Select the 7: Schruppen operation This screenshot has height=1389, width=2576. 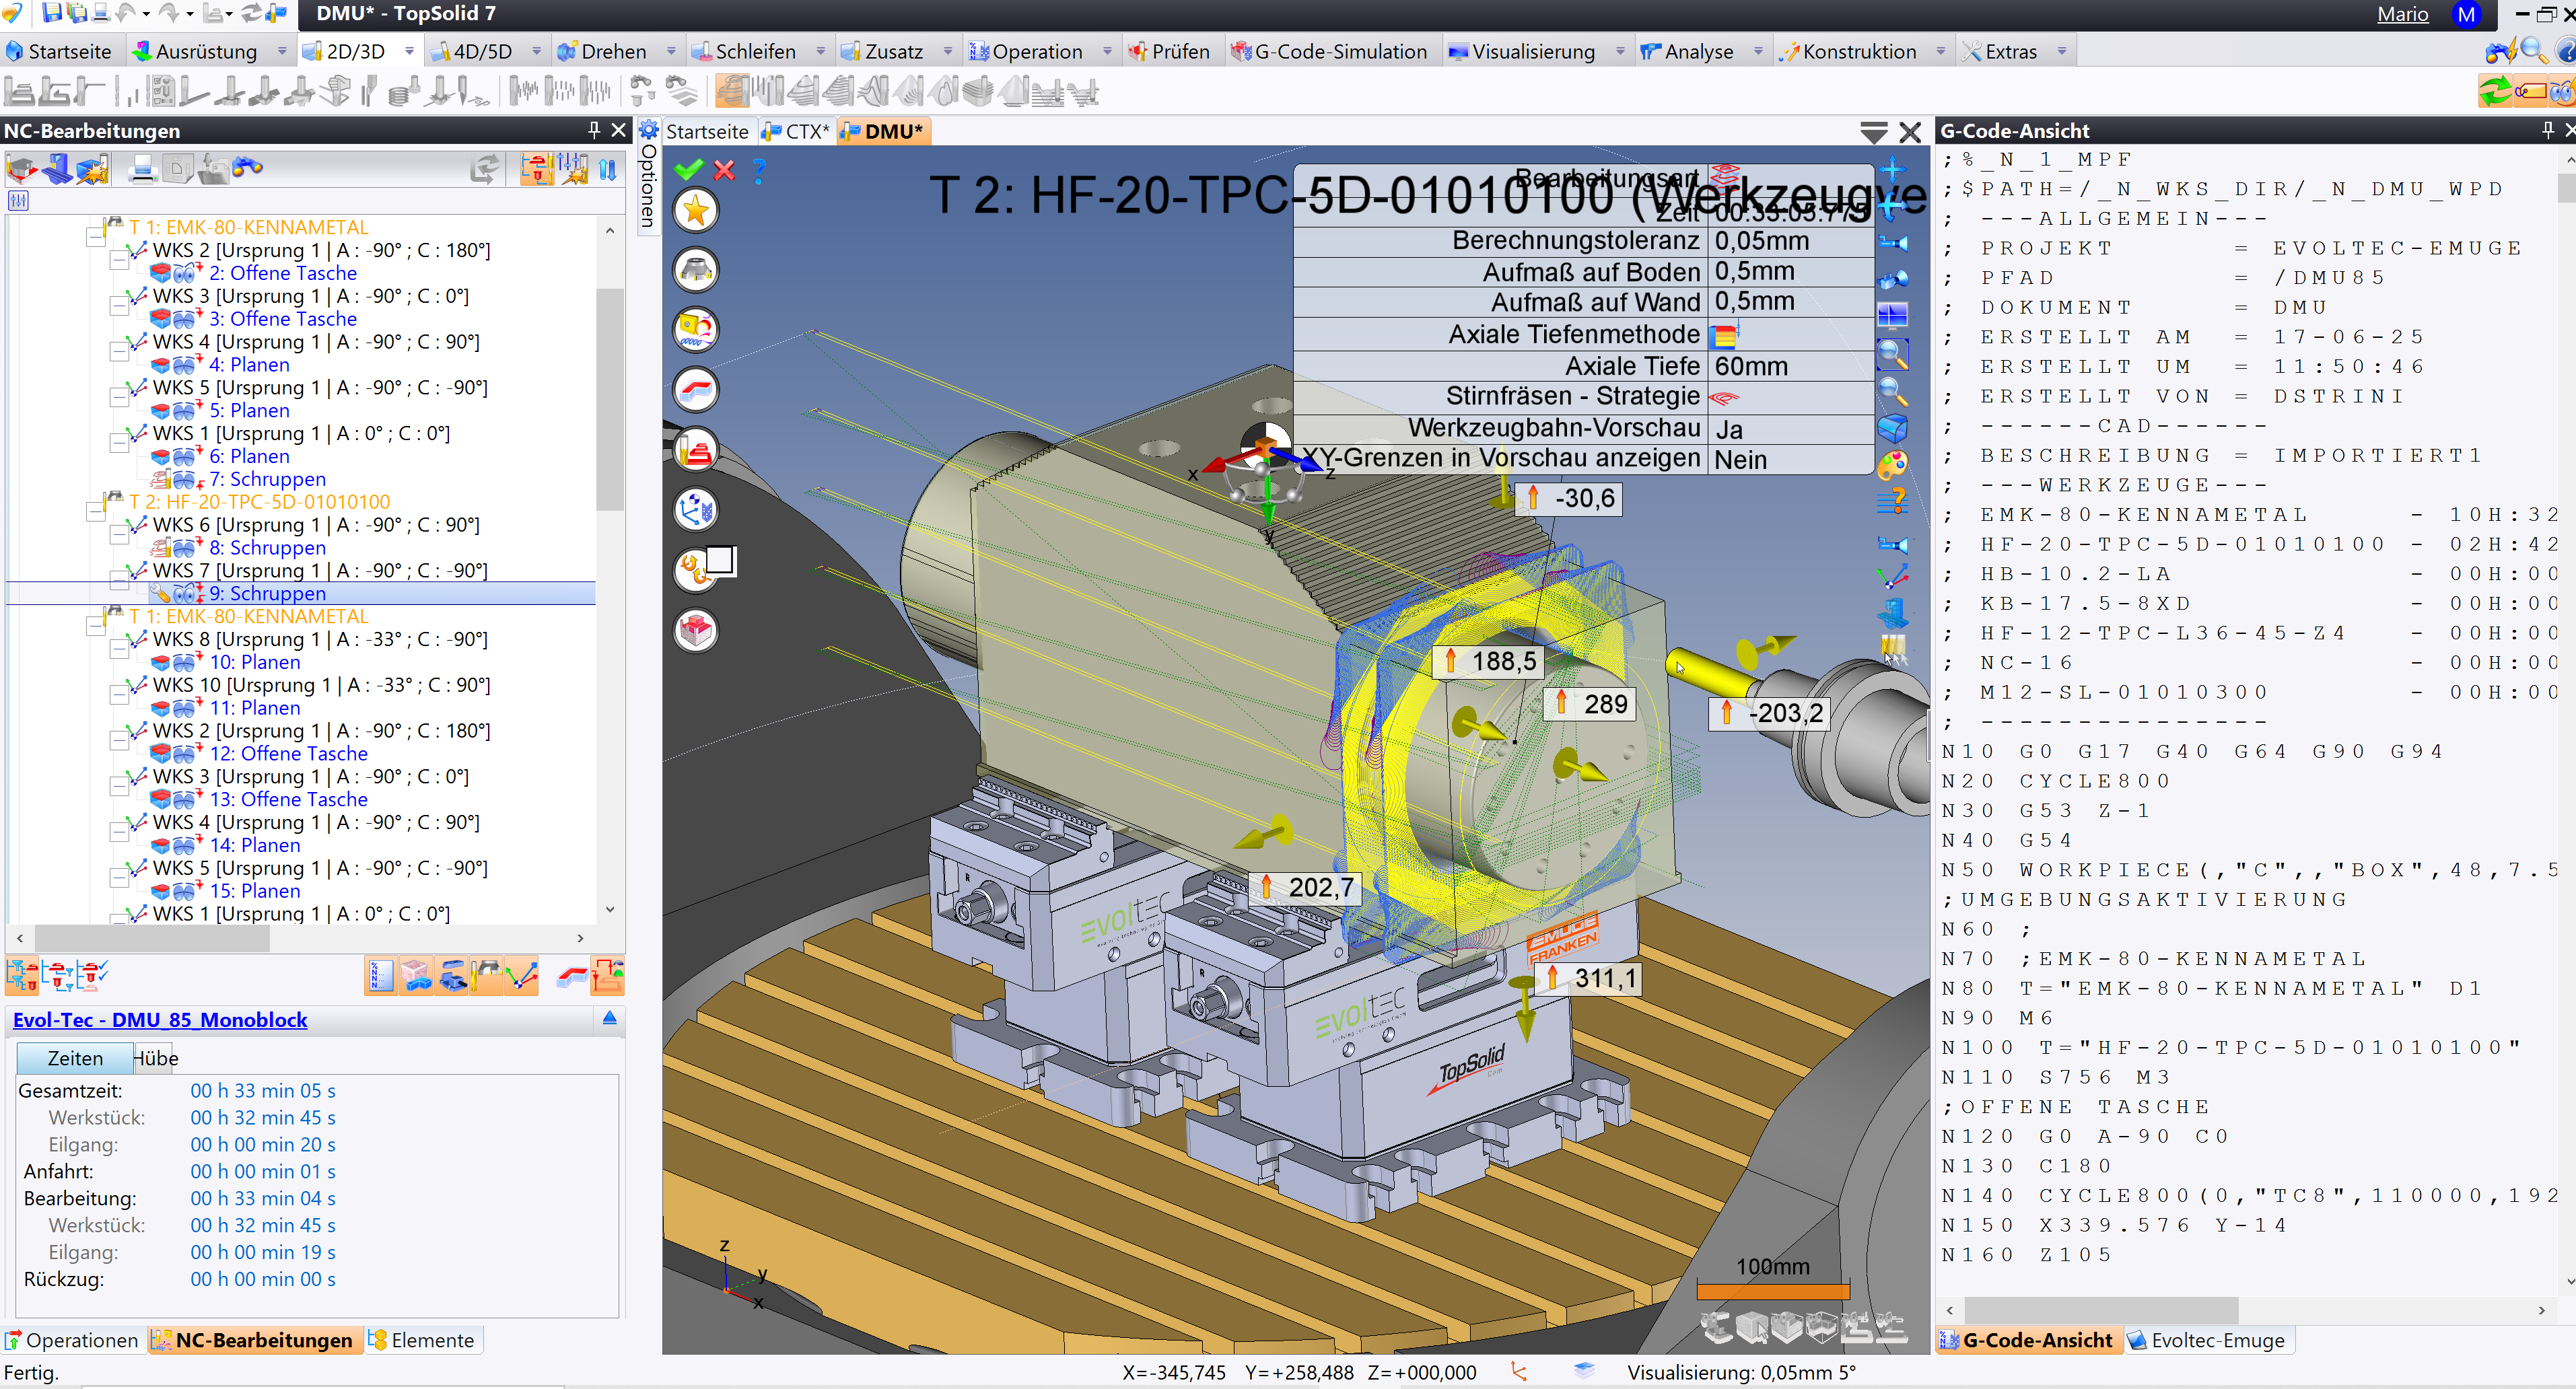point(267,479)
